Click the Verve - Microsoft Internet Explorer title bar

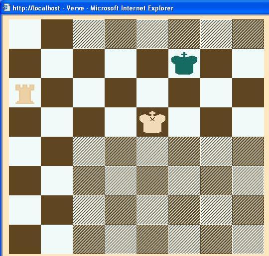(134, 8)
